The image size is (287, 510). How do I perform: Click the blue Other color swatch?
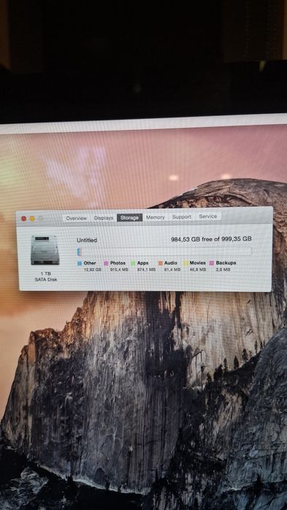coord(80,264)
